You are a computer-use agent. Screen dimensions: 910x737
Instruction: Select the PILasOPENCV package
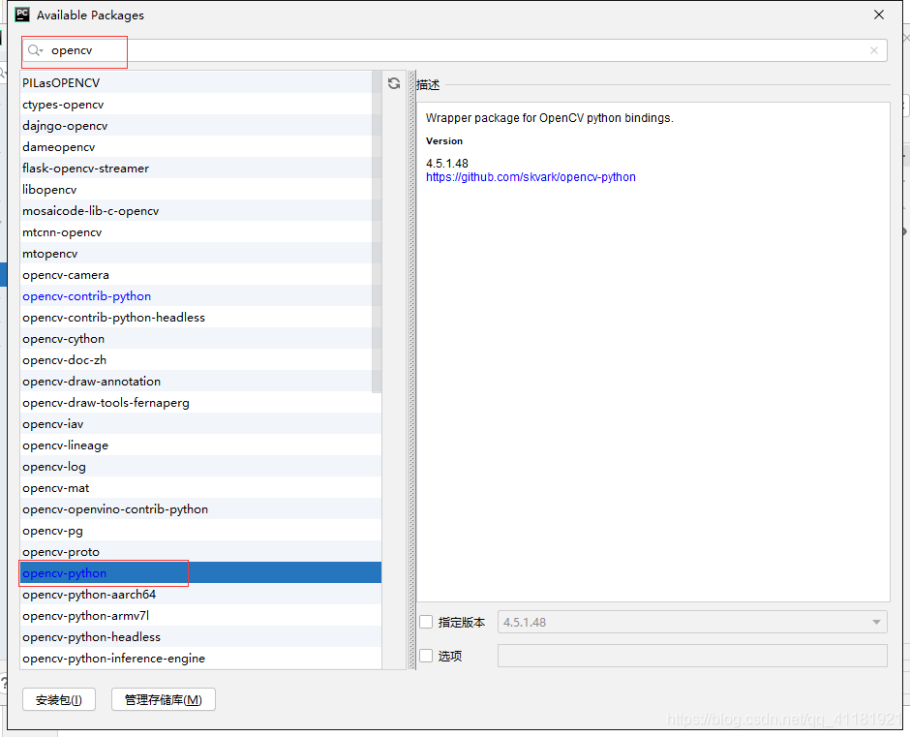pos(61,83)
